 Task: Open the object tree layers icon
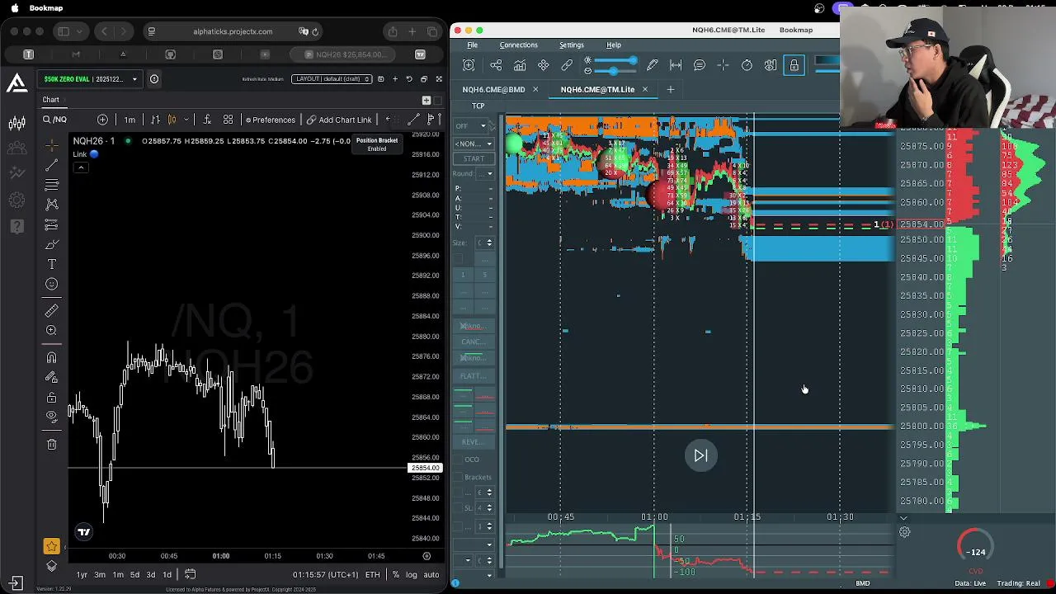pos(51,566)
